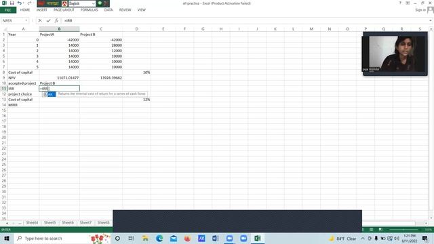Open the FILE tab
Image resolution: width=434 pixels, height=244 pixels.
pyautogui.click(x=8, y=10)
